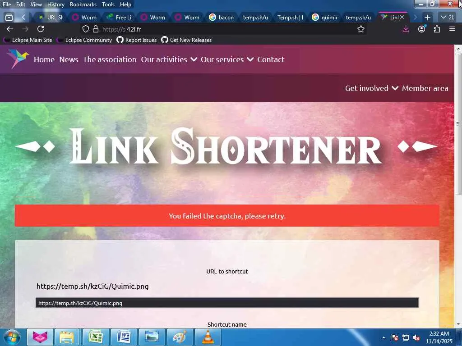
Task: Open Eclipse Community bookmark
Action: pos(85,40)
